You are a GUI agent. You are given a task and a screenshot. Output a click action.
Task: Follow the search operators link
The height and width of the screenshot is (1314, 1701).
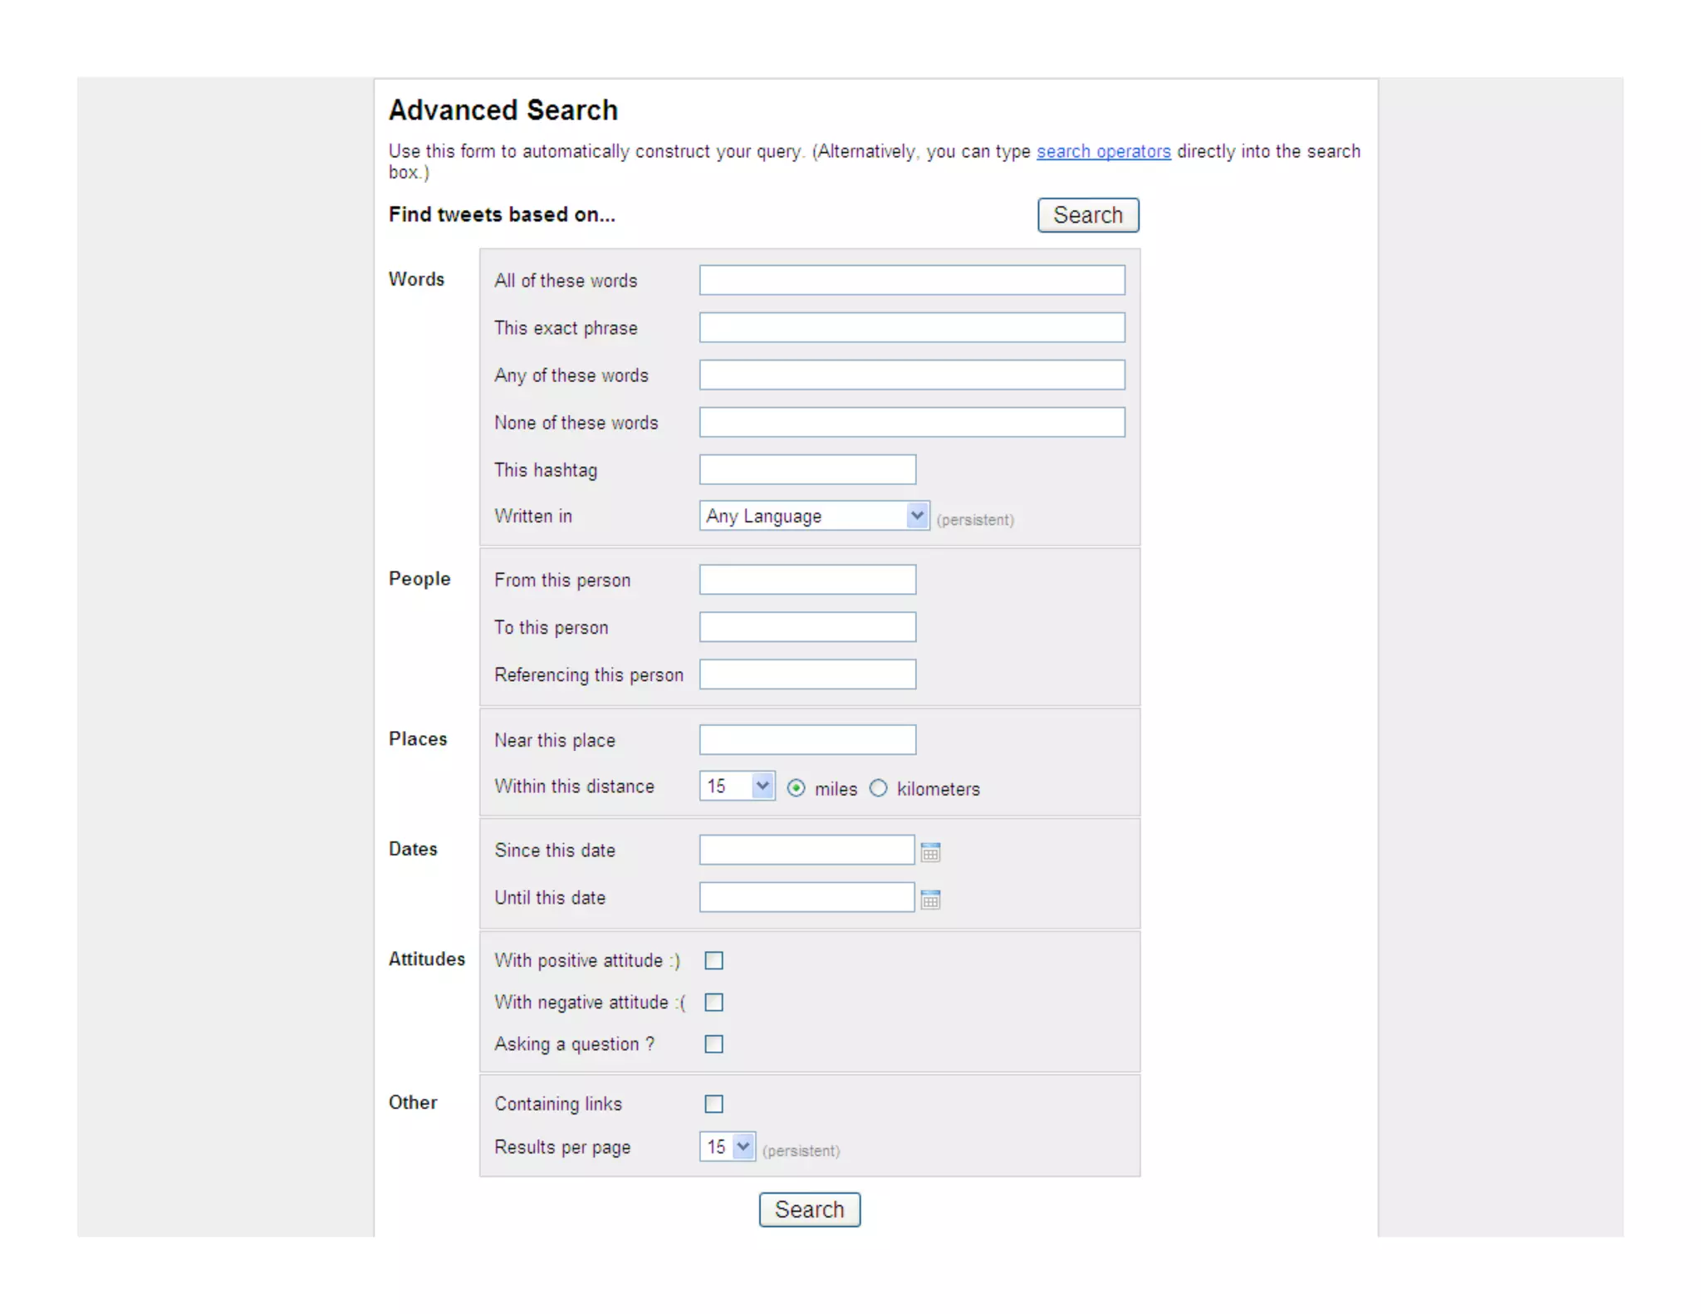coord(1103,151)
